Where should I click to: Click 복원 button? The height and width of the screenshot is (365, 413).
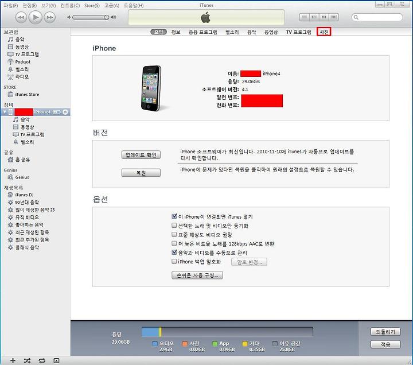(x=141, y=173)
